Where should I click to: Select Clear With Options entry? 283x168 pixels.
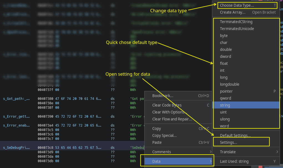pos(178,112)
